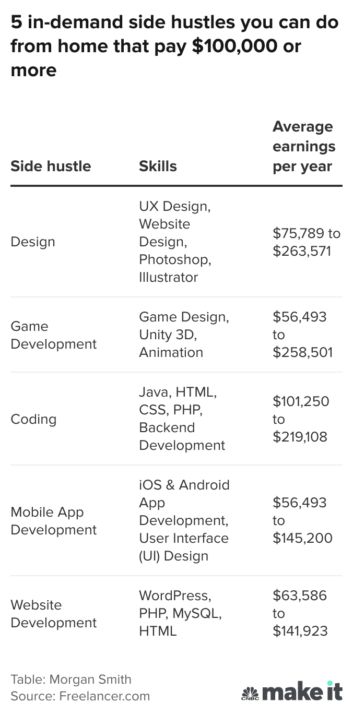Select the Java, HTML, CSS skills cell
The image size is (353, 715).
coord(182,419)
